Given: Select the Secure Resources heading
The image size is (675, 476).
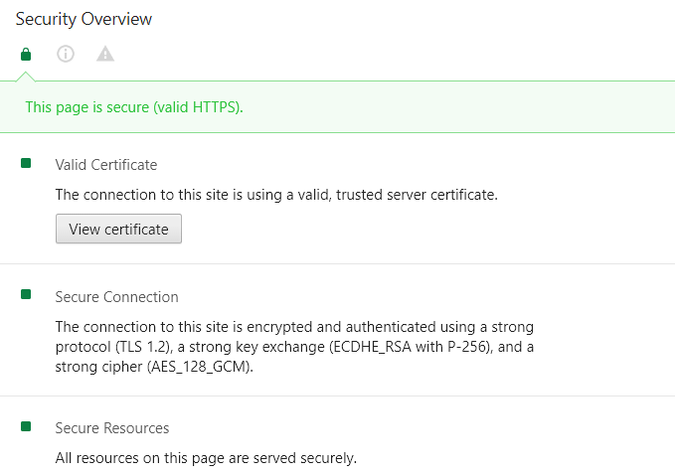Looking at the screenshot, I should [x=112, y=428].
